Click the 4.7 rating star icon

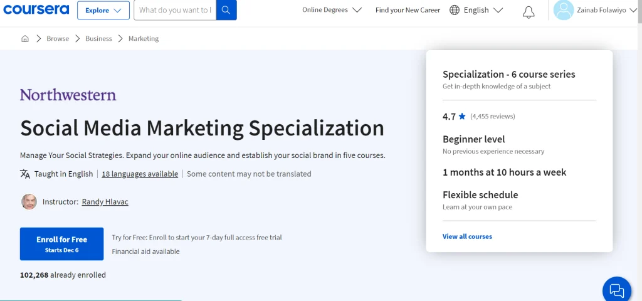point(462,116)
